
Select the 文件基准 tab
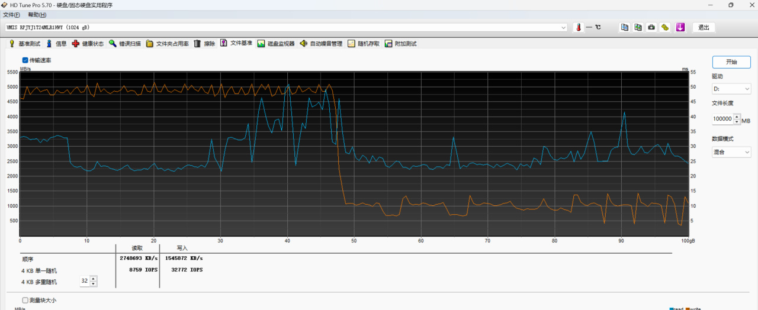coord(236,44)
